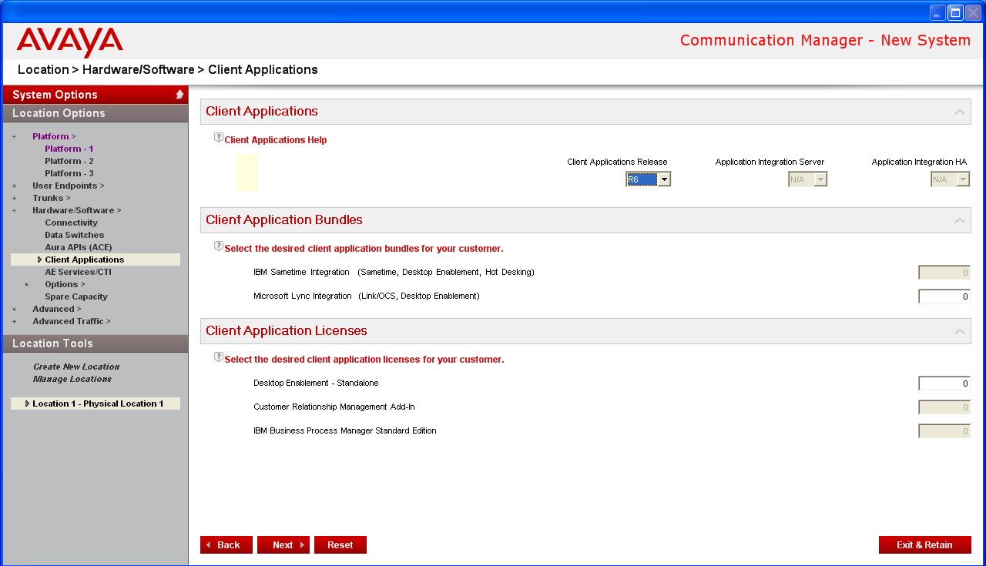The height and width of the screenshot is (566, 986).
Task: Select Platform - 2 in tree
Action: [69, 161]
